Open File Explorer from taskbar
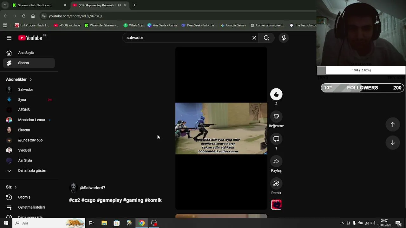This screenshot has height=228, width=406. [x=104, y=223]
